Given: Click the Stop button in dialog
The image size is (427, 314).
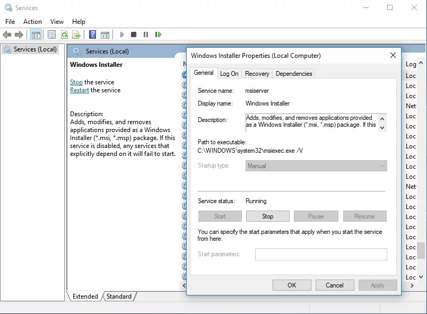Looking at the screenshot, I should click(x=268, y=216).
